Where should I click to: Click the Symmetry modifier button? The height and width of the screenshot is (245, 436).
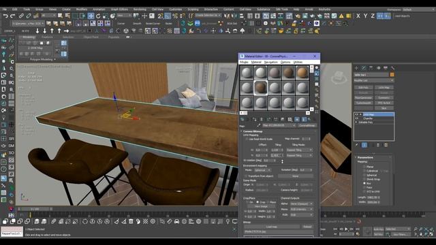click(x=384, y=98)
